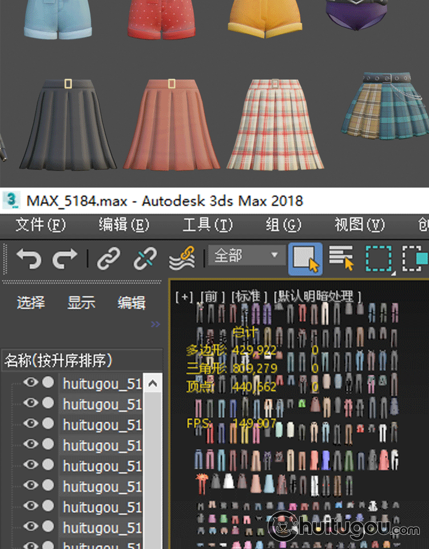Image resolution: width=429 pixels, height=549 pixels.
Task: Click the 名称(按升序排序) column header
Action: click(58, 361)
